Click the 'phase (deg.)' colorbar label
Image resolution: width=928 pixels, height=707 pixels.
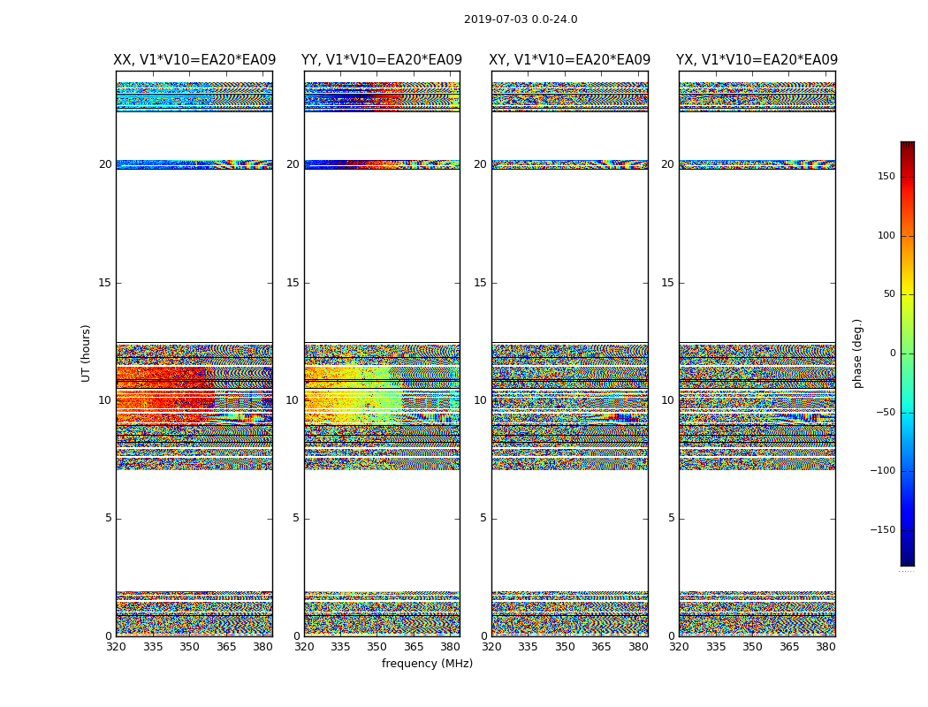point(858,353)
